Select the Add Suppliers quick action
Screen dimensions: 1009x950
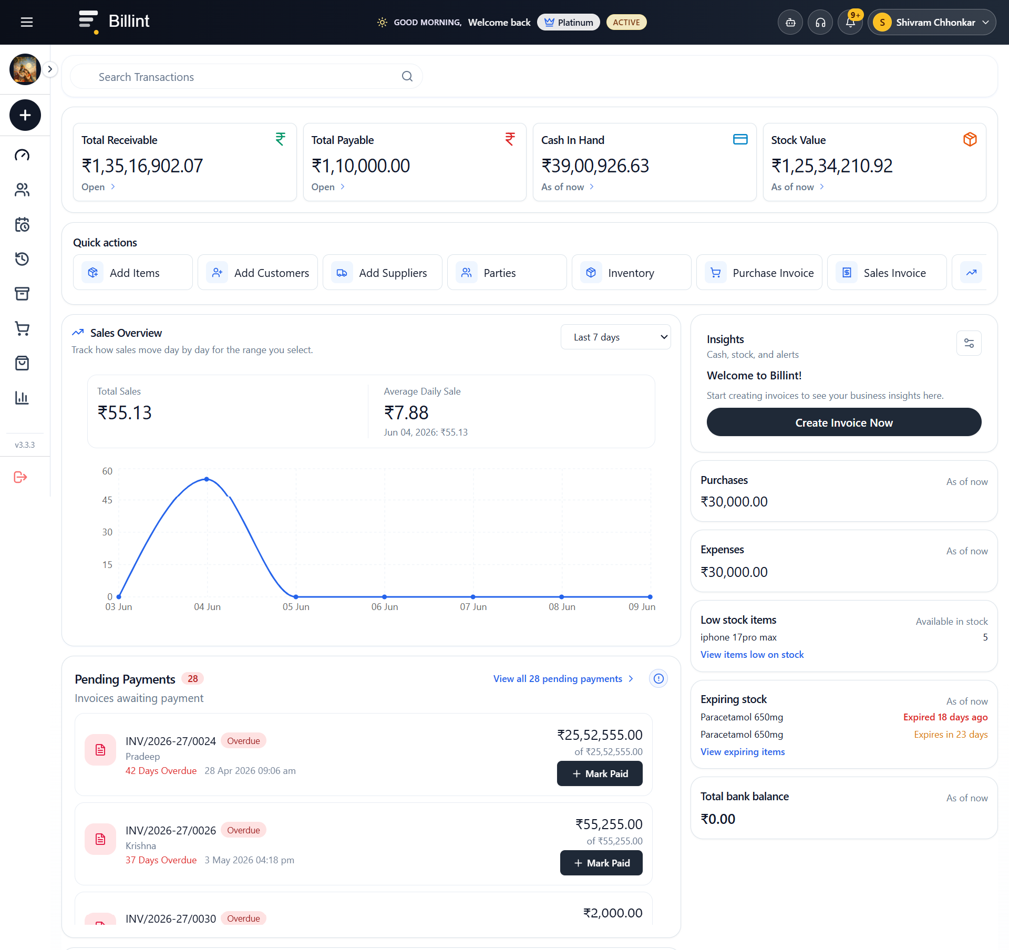tap(383, 273)
